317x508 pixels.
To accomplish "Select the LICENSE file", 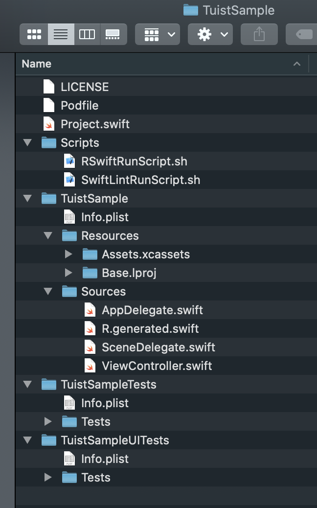I will (x=84, y=87).
